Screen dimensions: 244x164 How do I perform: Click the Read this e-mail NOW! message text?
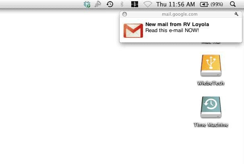172,30
